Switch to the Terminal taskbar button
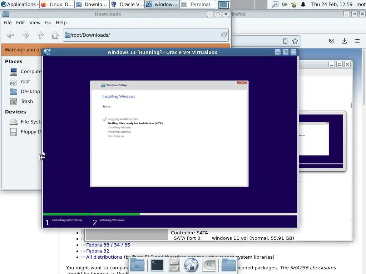The image size is (366, 274). [197, 4]
